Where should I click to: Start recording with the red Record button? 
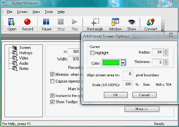[x=27, y=22]
